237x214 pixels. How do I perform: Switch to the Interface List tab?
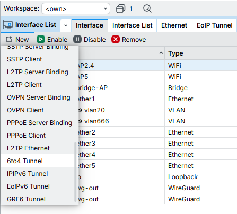click(x=132, y=25)
